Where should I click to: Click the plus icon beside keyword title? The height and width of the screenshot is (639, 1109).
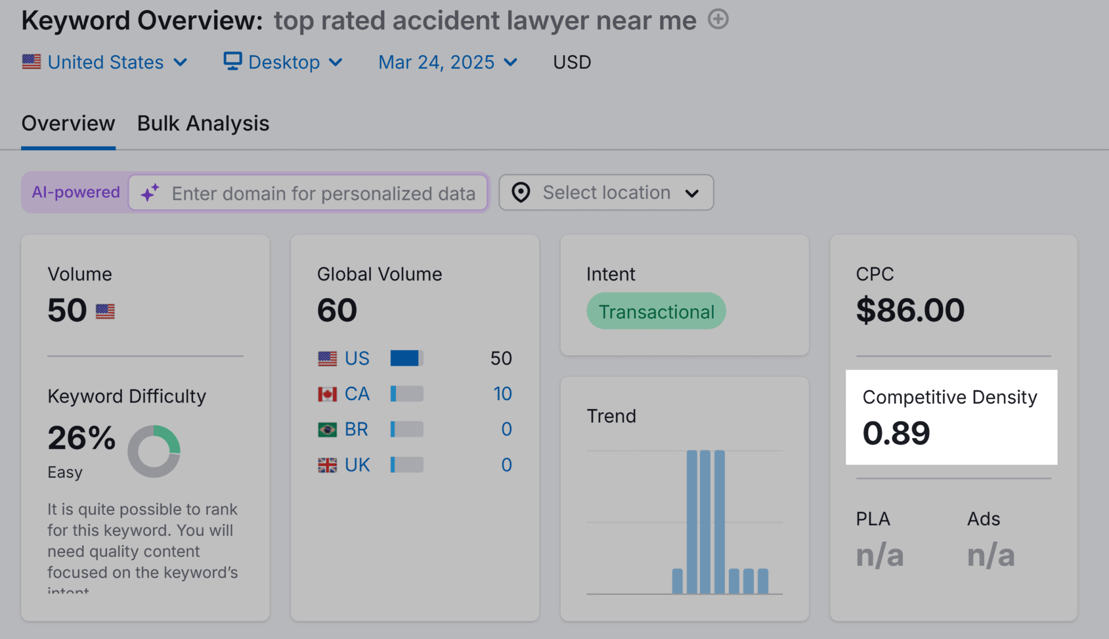[718, 20]
